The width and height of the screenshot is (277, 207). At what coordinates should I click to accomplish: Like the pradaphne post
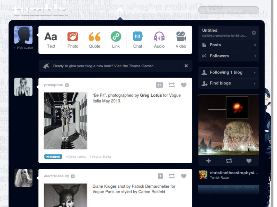click(184, 85)
